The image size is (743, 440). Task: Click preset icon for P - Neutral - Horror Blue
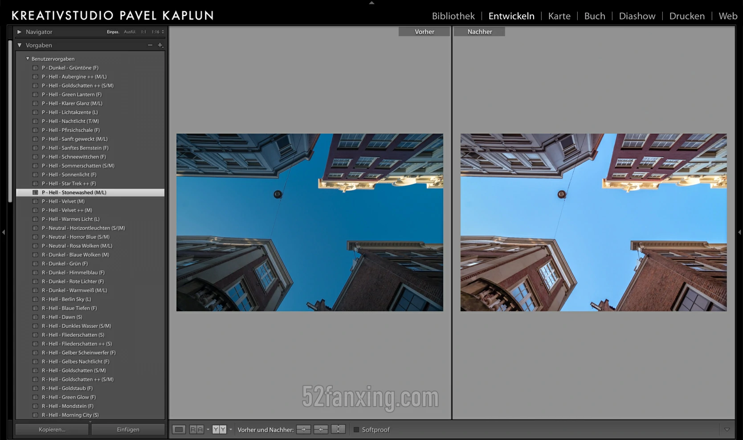tap(35, 237)
